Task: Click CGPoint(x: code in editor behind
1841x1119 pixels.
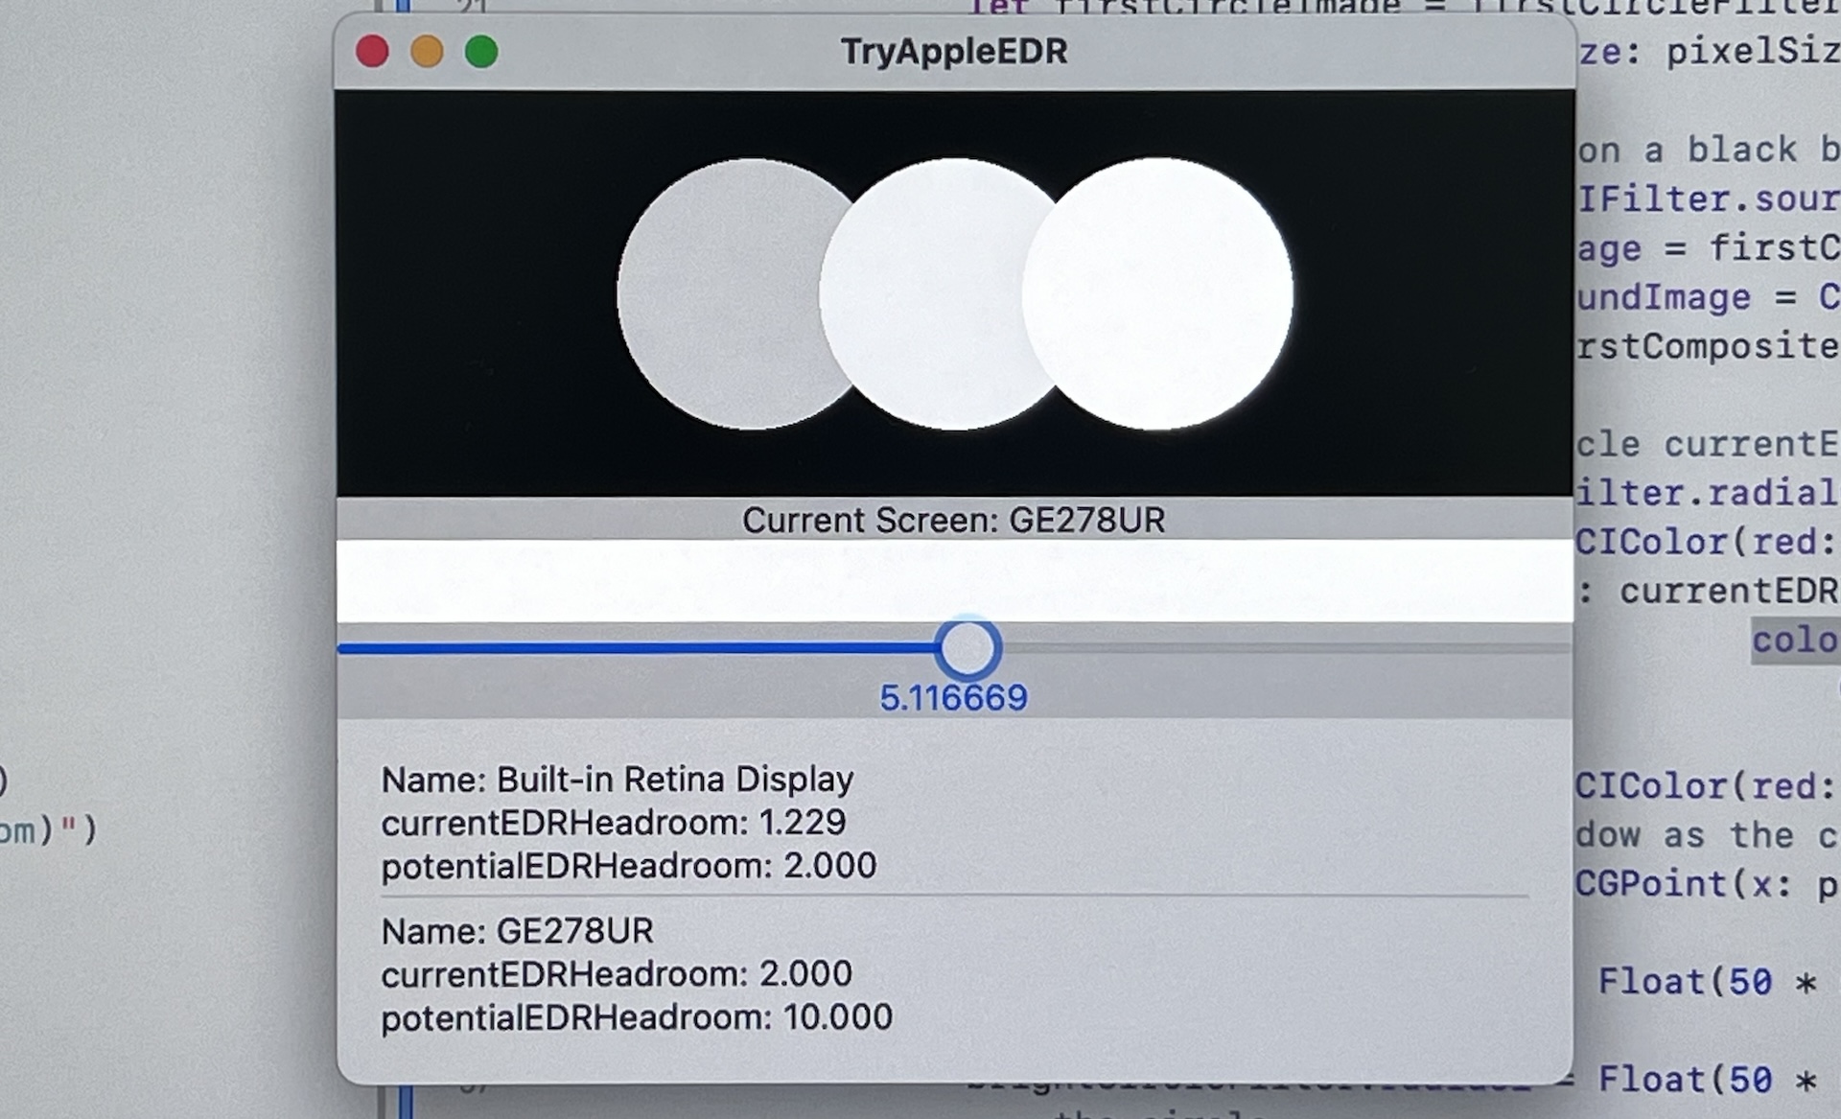Action: pos(1683,884)
